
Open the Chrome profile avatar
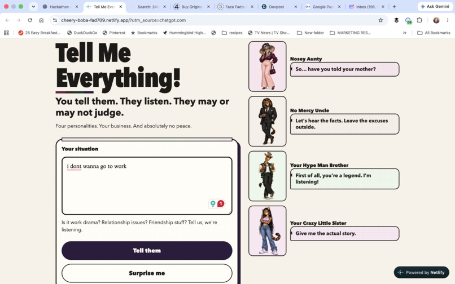(436, 20)
